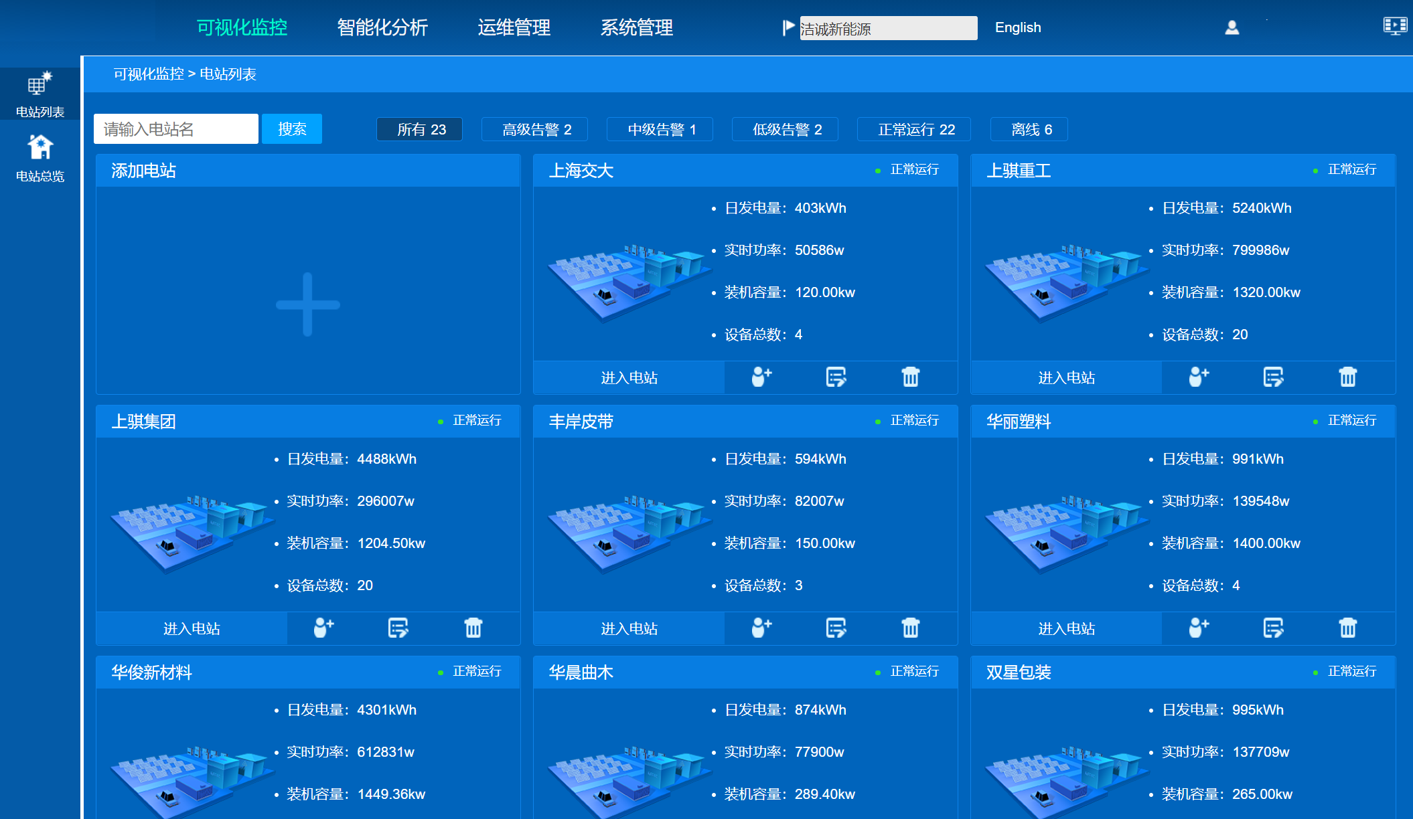Enable the 离线 6 offline filter
The image size is (1413, 819).
1029,129
